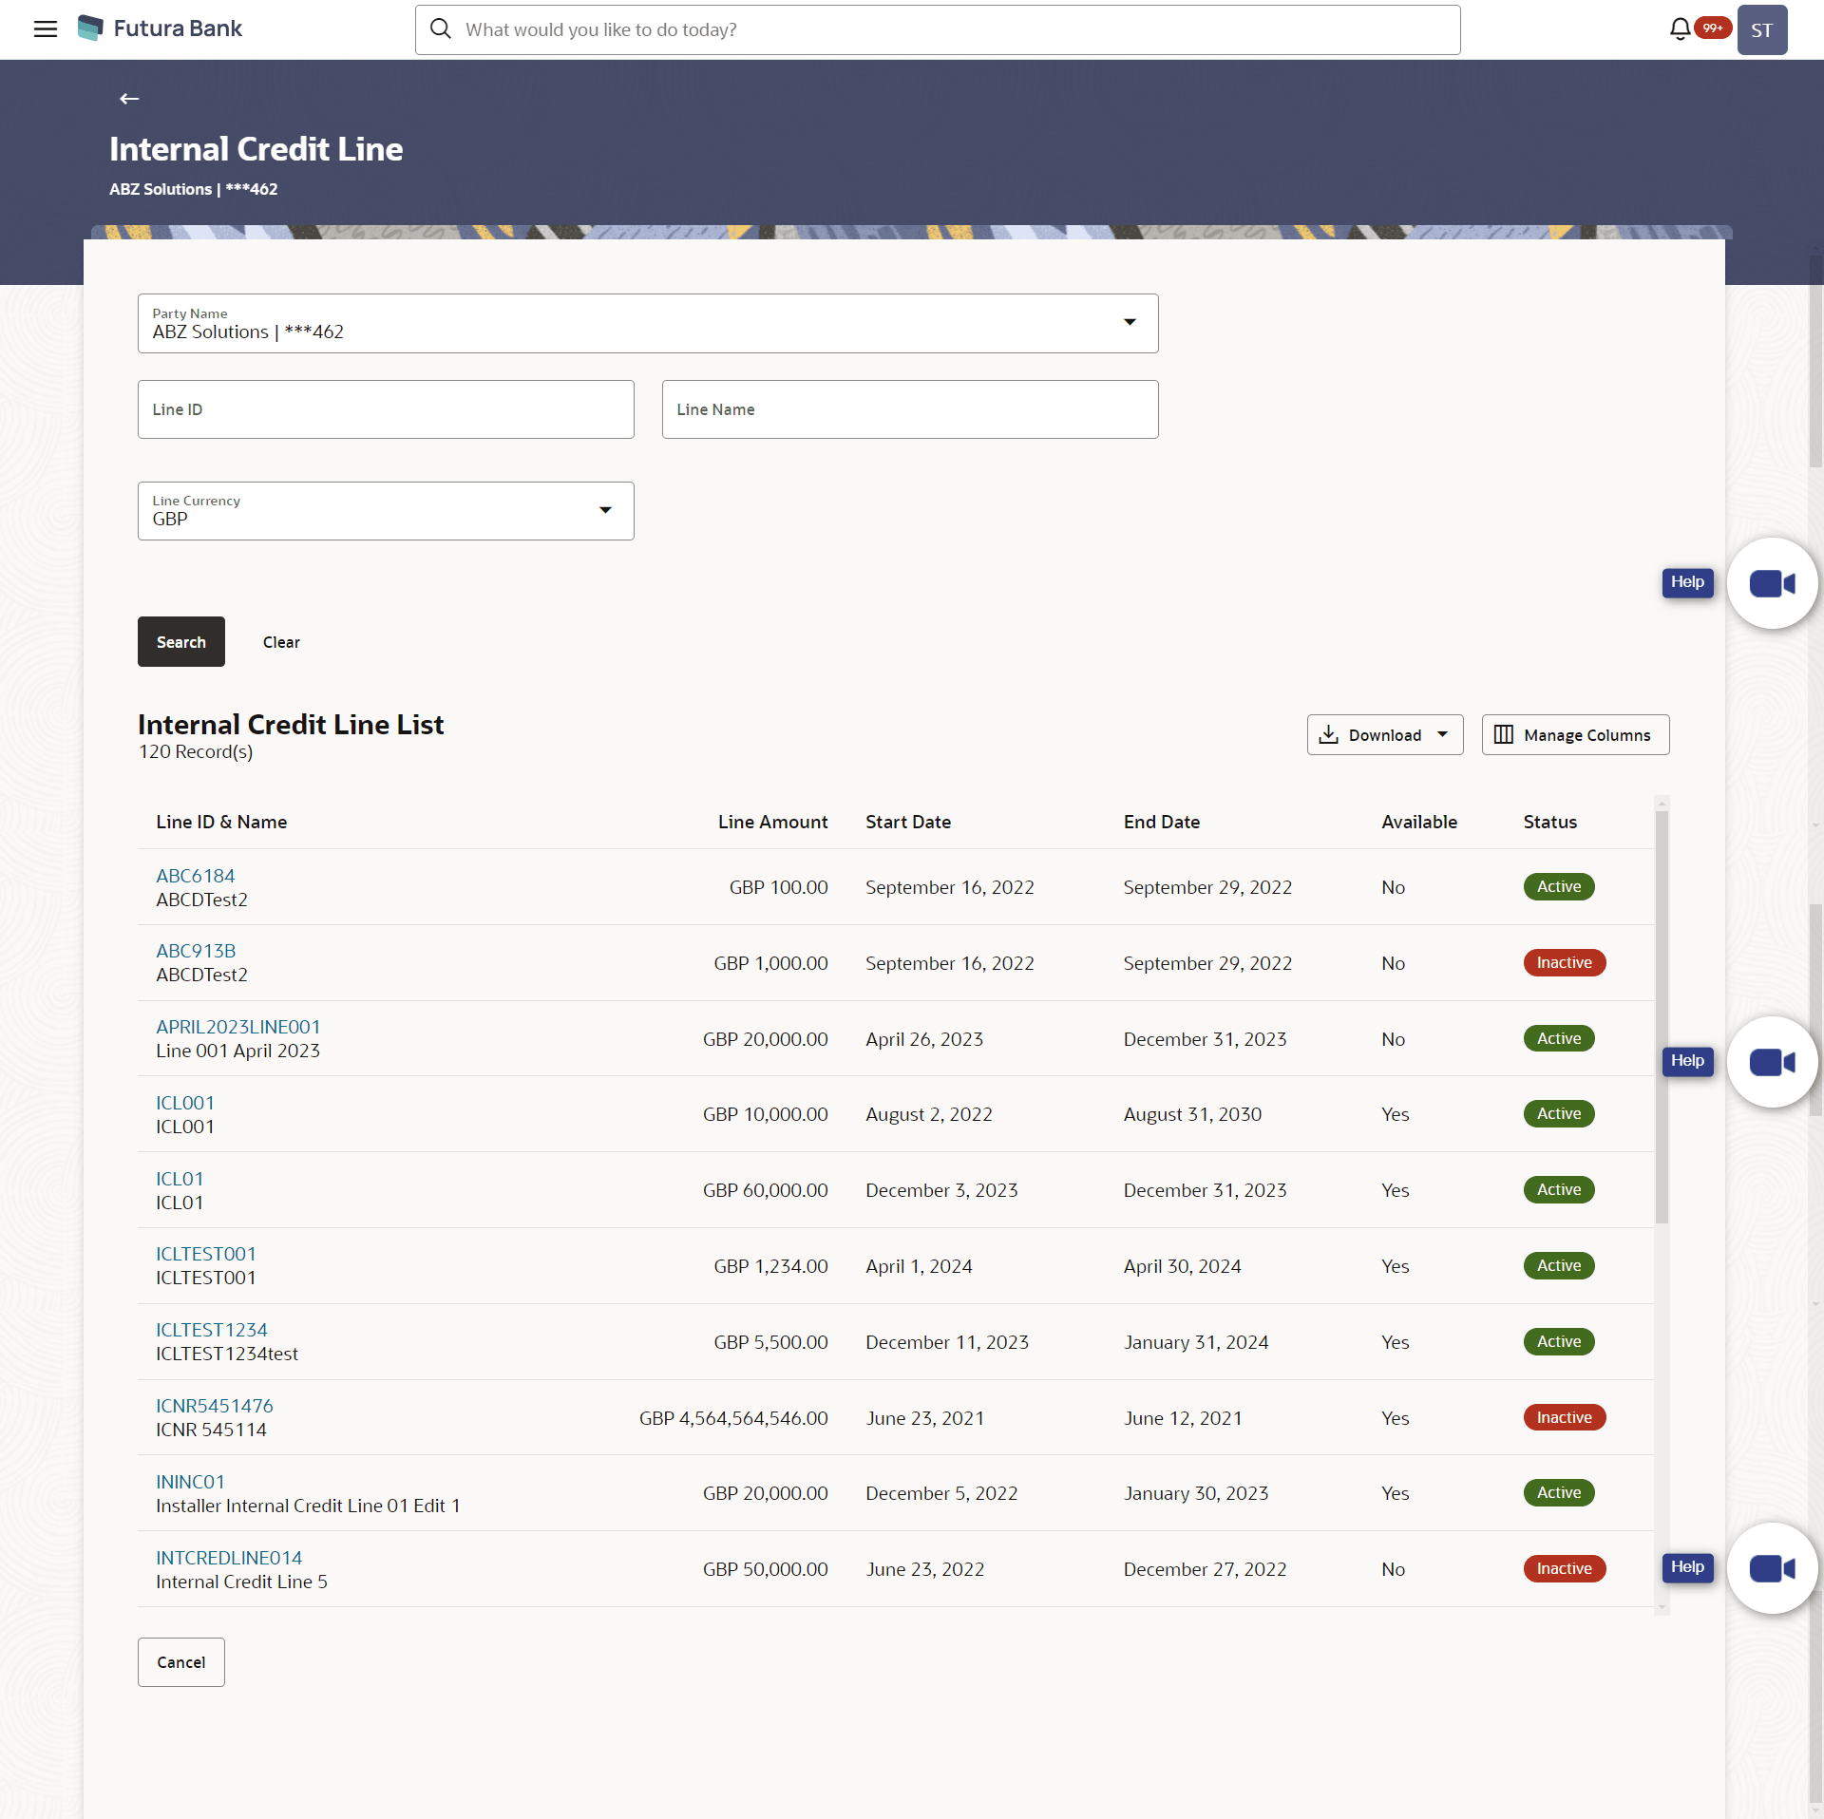1824x1819 pixels.
Task: Focus the Line Name input field
Action: coord(909,409)
